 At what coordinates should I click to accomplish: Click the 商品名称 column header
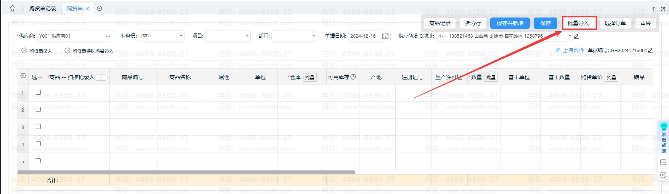coord(180,77)
